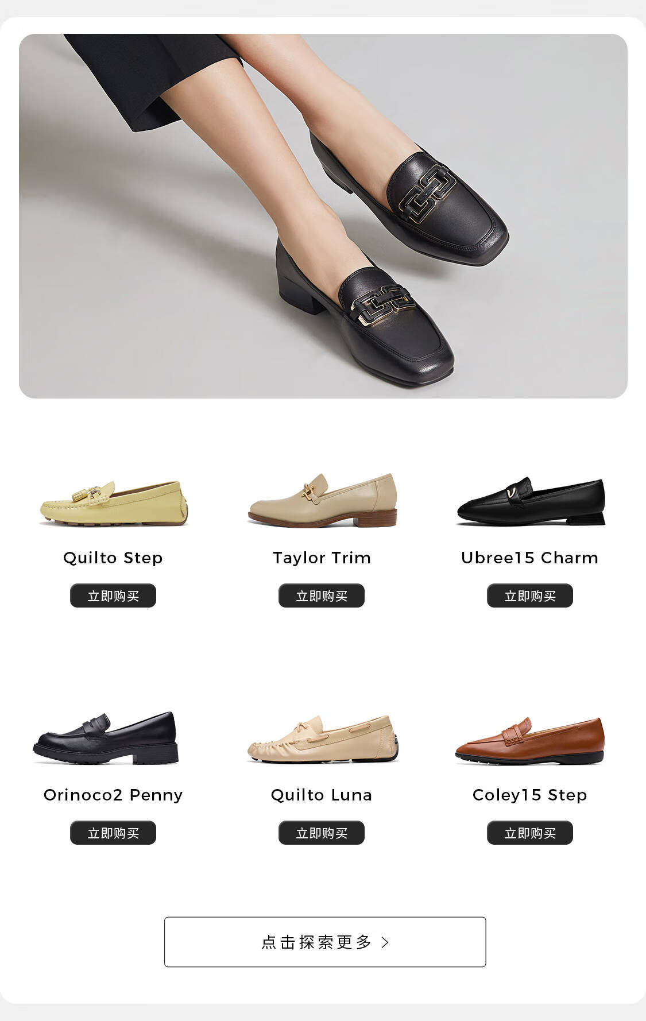Select the black Ubree15 Charm shoe image
646x1021 pixels.
point(531,501)
